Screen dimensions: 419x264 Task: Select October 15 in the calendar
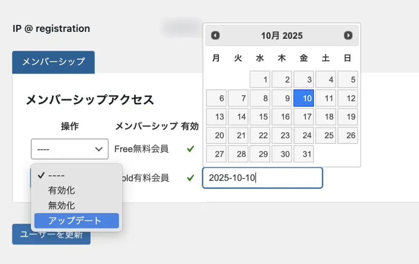point(260,117)
